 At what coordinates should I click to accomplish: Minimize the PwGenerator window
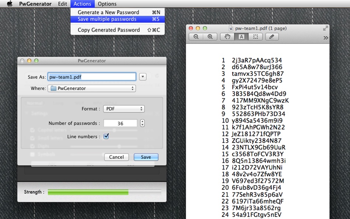click(29, 61)
